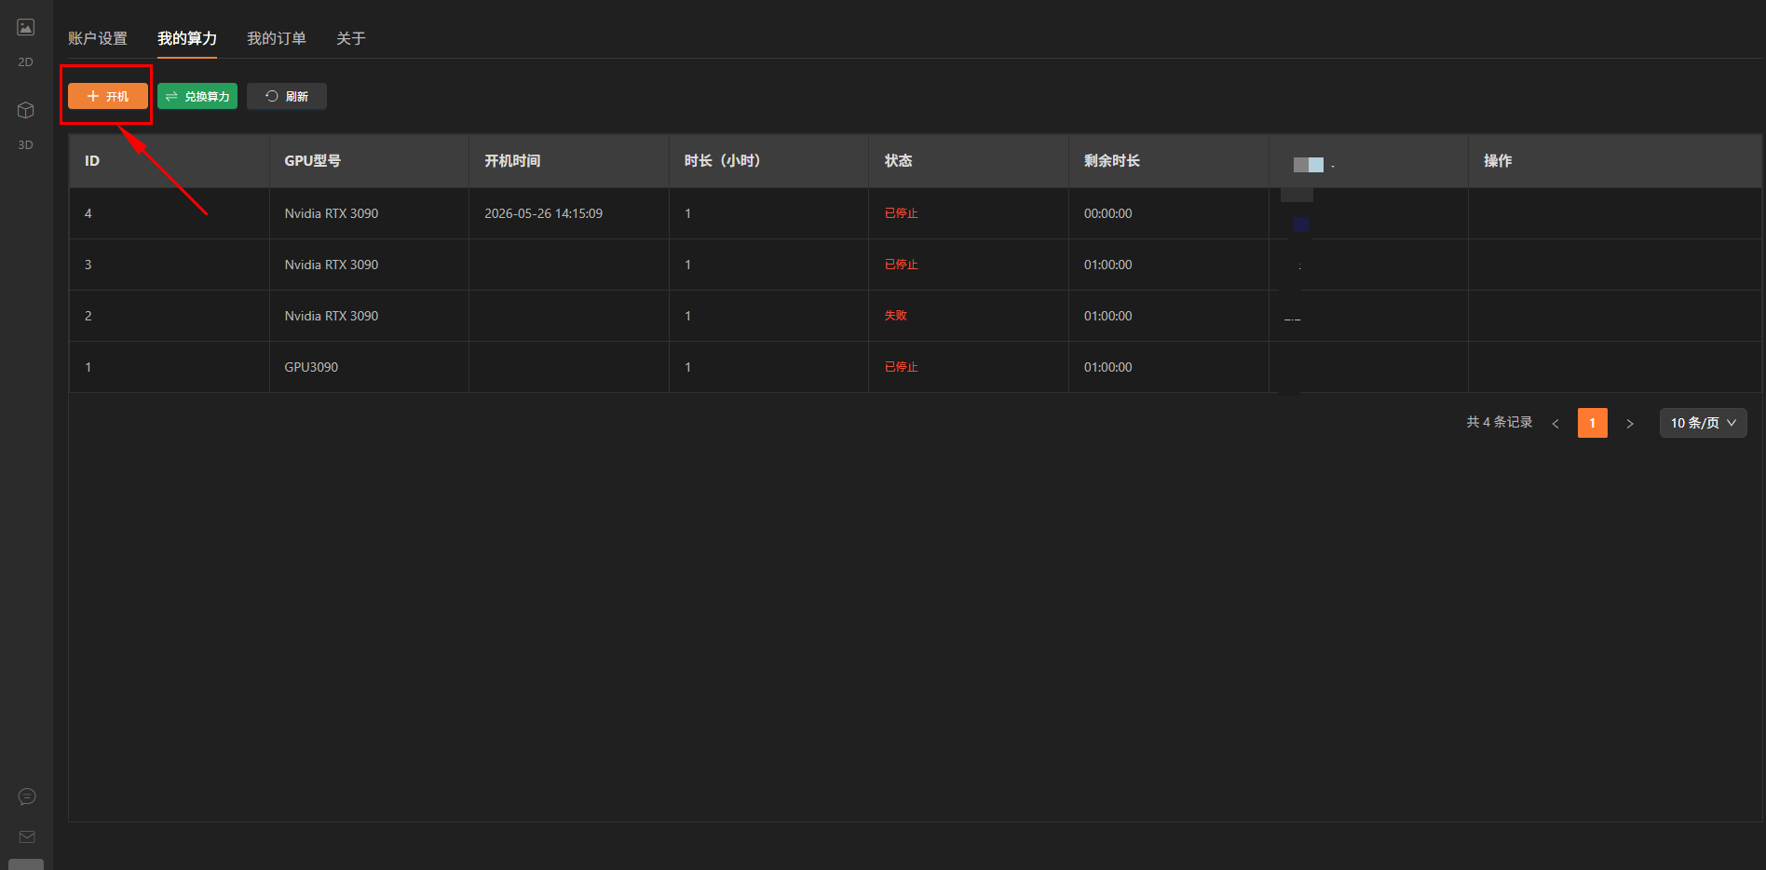1766x870 pixels.
Task: Click the 已停止 status in row 1
Action: [x=901, y=367]
